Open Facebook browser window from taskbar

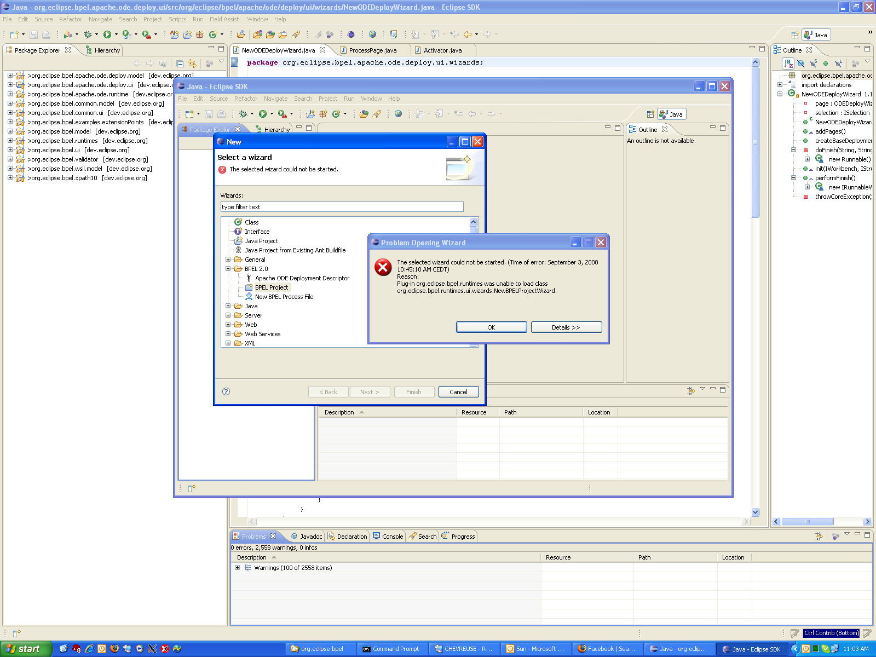[x=607, y=649]
